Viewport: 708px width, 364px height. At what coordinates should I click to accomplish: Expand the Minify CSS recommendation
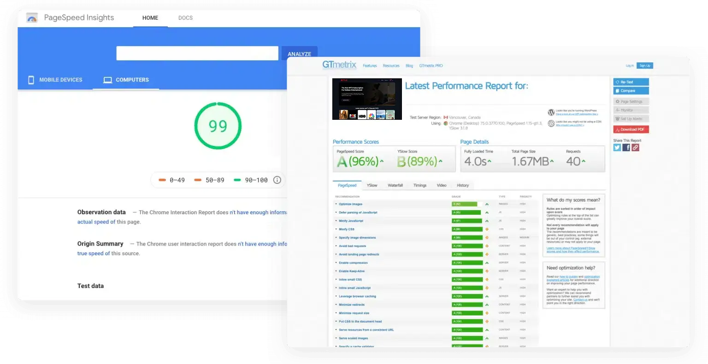point(347,229)
